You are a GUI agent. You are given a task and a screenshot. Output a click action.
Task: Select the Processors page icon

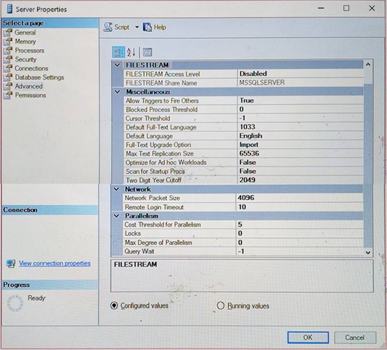(x=8, y=50)
